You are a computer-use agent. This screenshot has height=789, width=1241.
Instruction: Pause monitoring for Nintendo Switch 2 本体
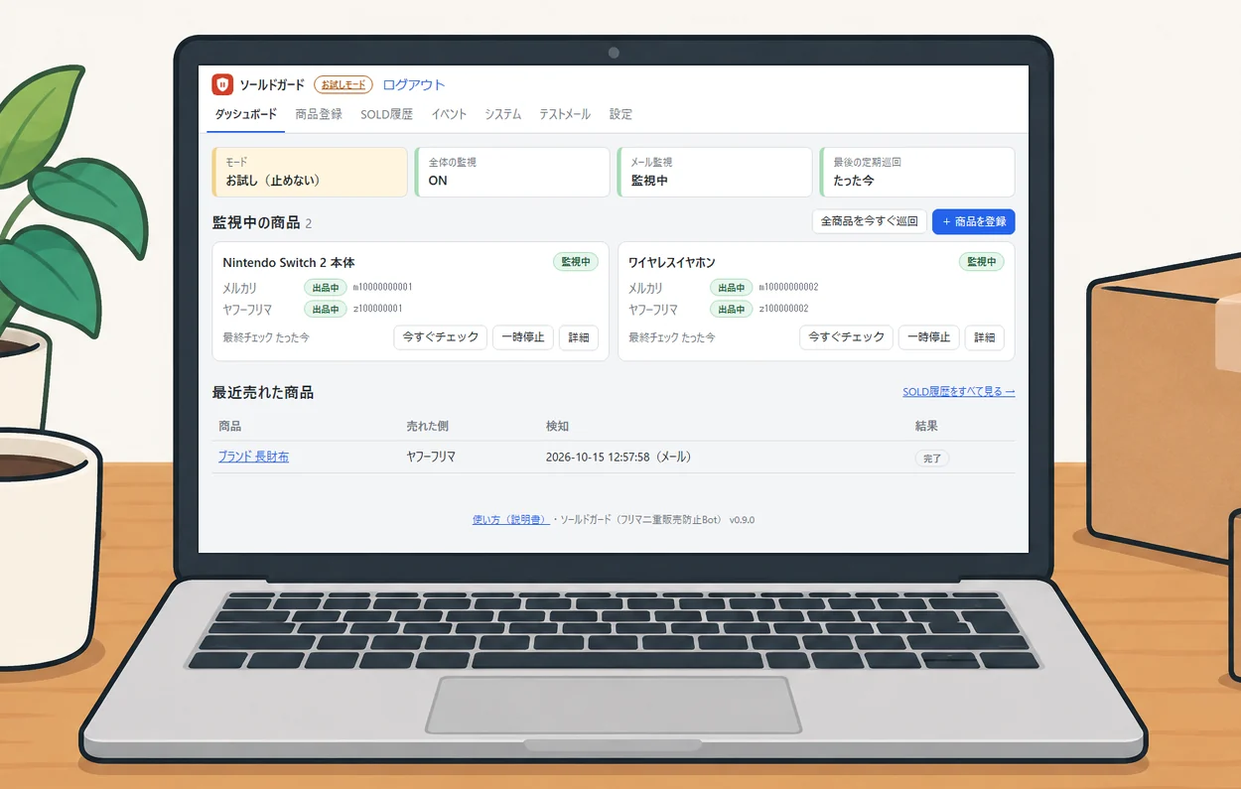(x=523, y=337)
